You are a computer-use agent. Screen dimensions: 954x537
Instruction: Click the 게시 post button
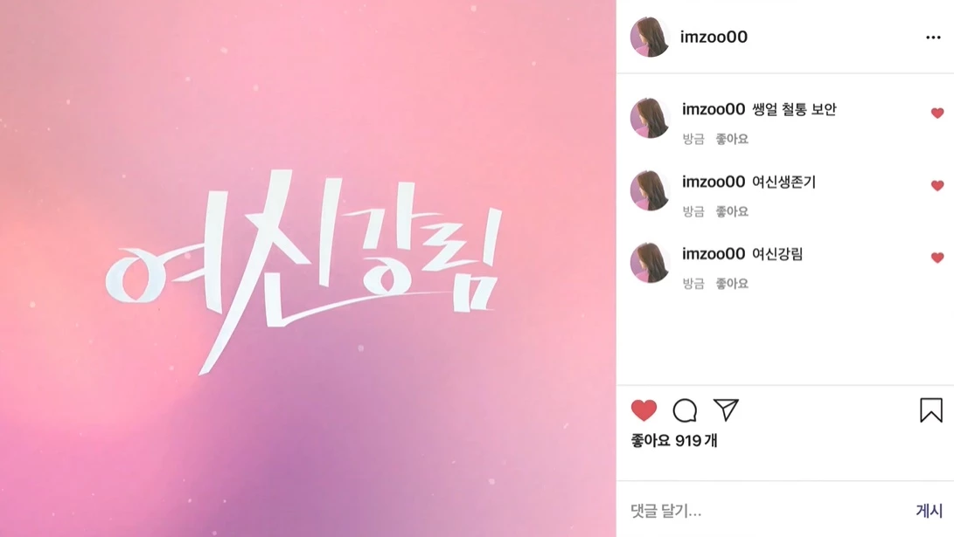tap(929, 510)
